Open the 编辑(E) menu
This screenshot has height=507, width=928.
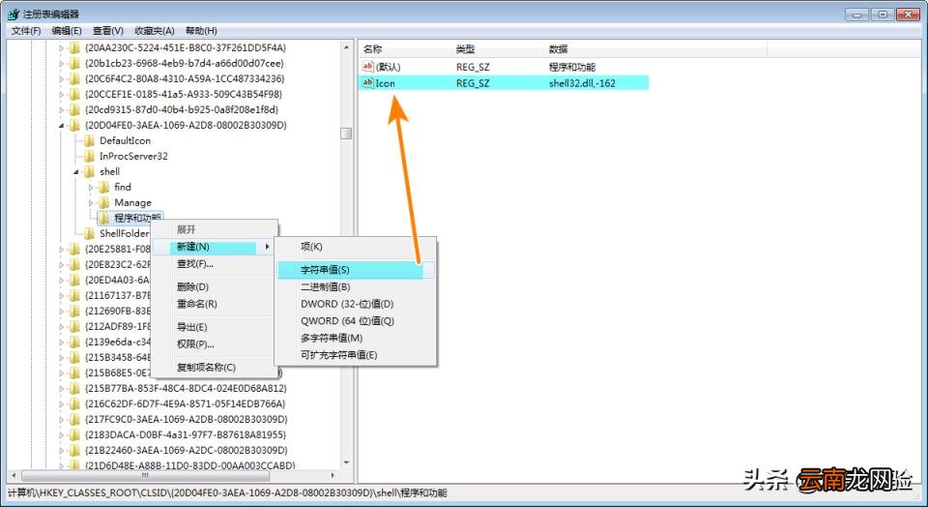coord(67,31)
